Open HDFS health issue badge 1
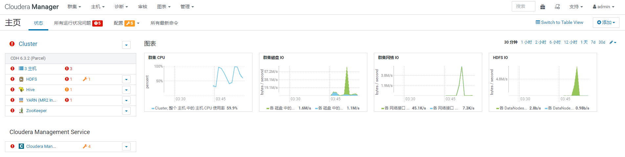Viewport: 625px width, 157px height. point(68,79)
